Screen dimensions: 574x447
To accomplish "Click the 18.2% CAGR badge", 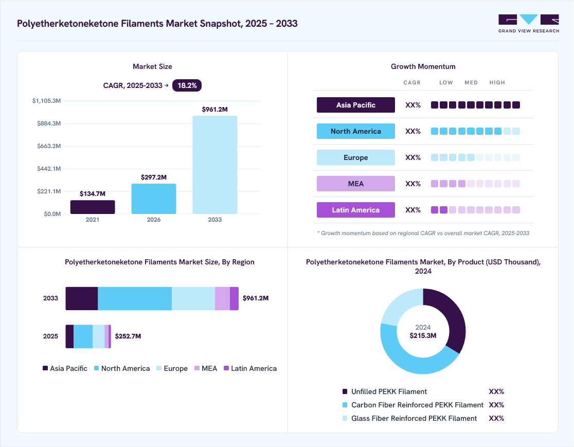I will point(187,85).
